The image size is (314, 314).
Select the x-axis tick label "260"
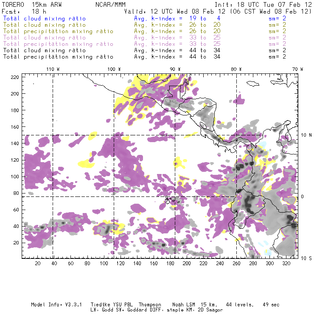click(236, 264)
